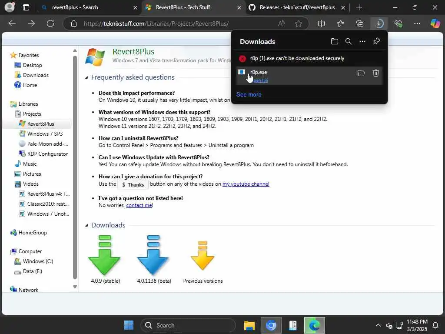Screen dimensions: 445x334
Task: Collapse Frequently asked questions section
Action: (x=86, y=77)
